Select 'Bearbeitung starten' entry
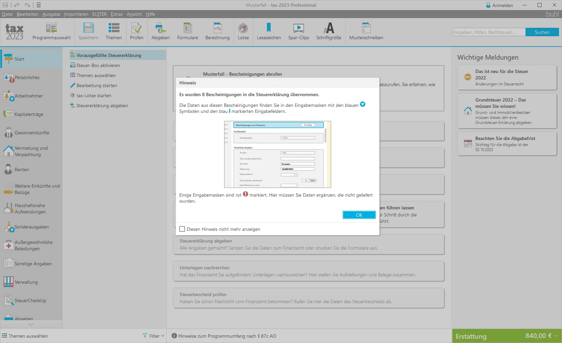 [x=118, y=85]
